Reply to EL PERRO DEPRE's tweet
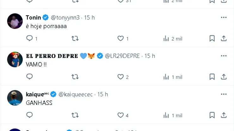The width and height of the screenshot is (234, 131). click(x=29, y=77)
